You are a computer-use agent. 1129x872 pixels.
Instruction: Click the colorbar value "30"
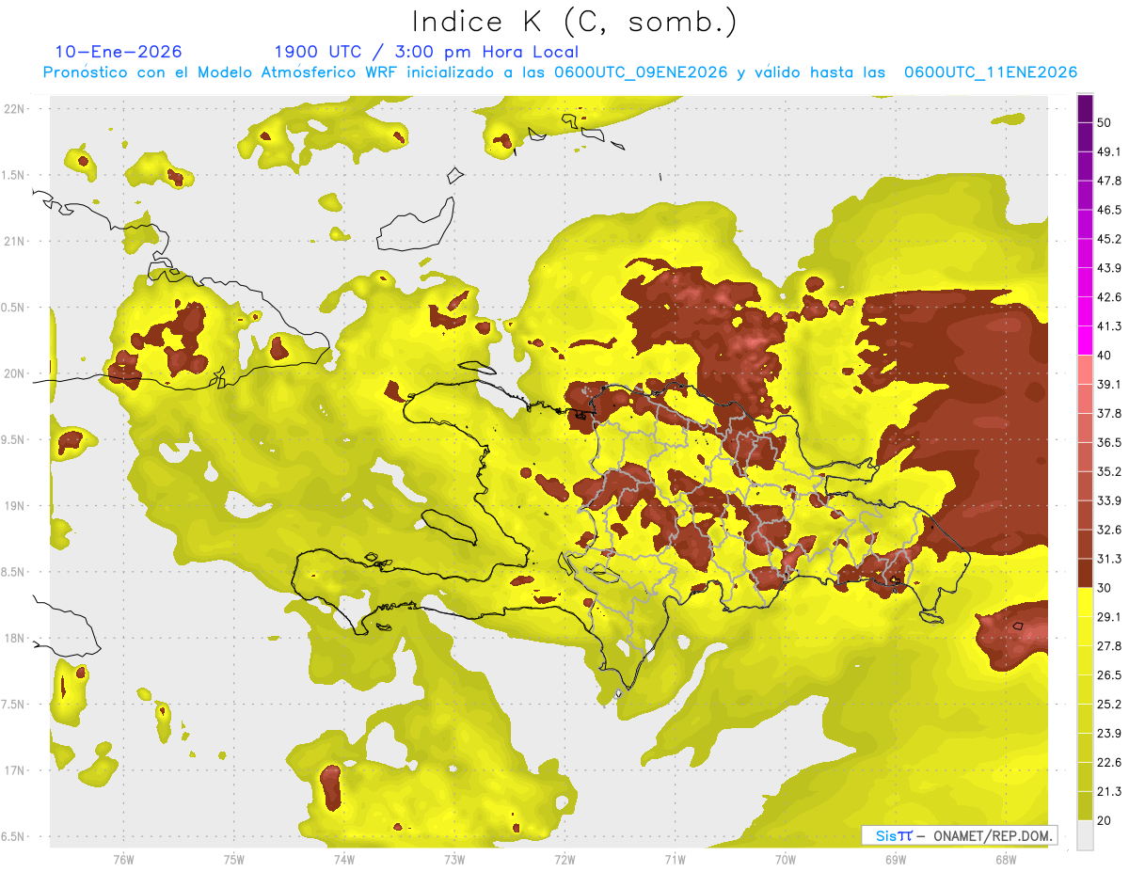1105,588
